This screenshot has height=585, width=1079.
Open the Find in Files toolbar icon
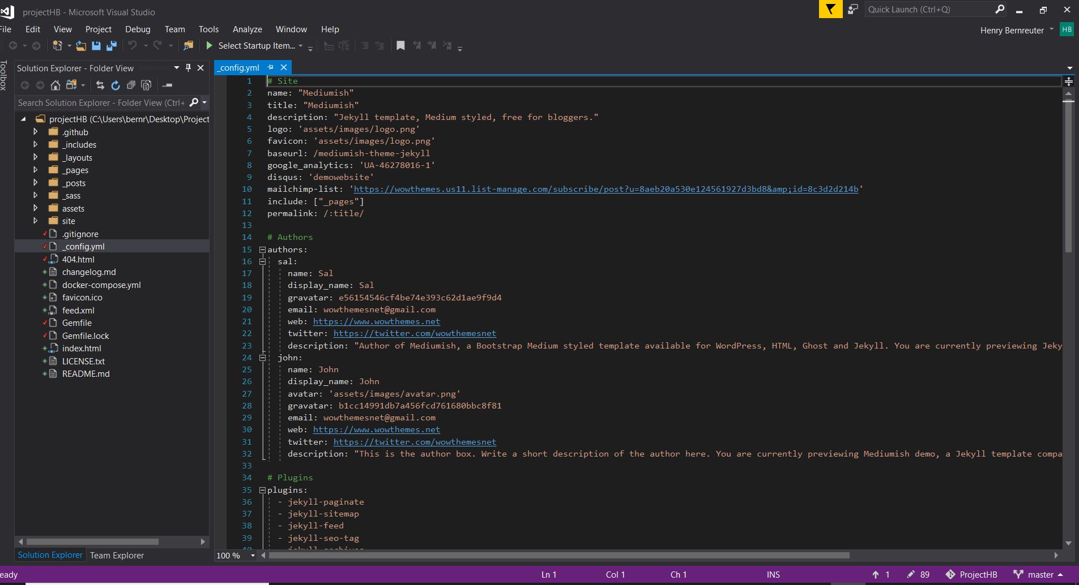click(x=189, y=46)
